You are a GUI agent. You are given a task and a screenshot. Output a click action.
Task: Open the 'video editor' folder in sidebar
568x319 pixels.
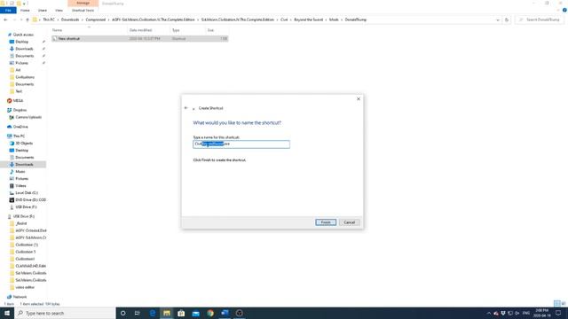click(25, 287)
